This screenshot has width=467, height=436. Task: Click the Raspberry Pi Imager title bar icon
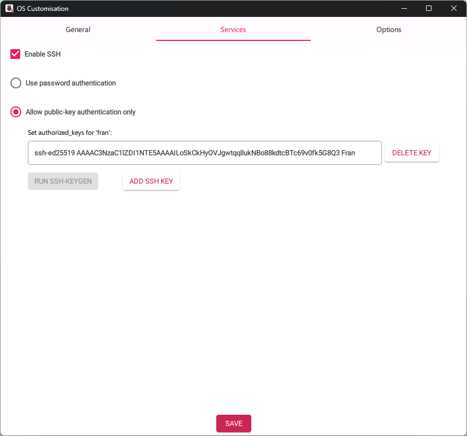pyautogui.click(x=9, y=8)
